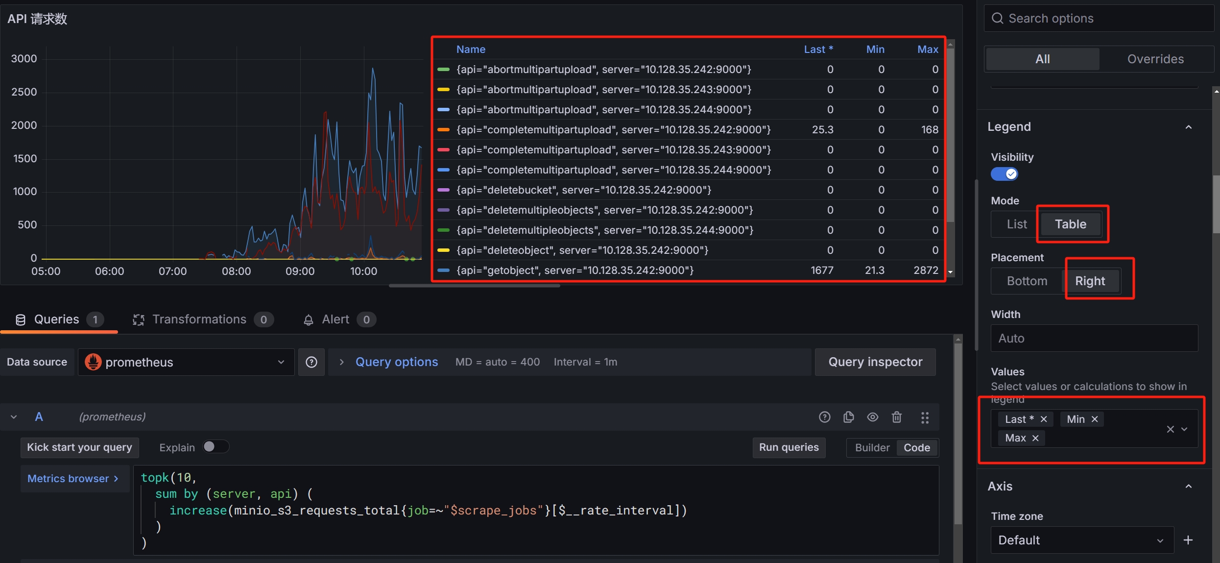Select Table legend mode
This screenshot has height=563, width=1220.
coord(1071,224)
